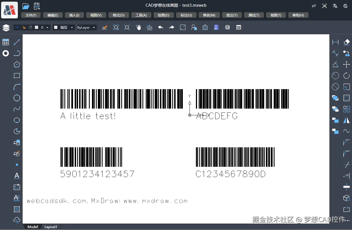Select the pencil markup tool
This screenshot has width=352, height=230.
pyautogui.click(x=105, y=28)
